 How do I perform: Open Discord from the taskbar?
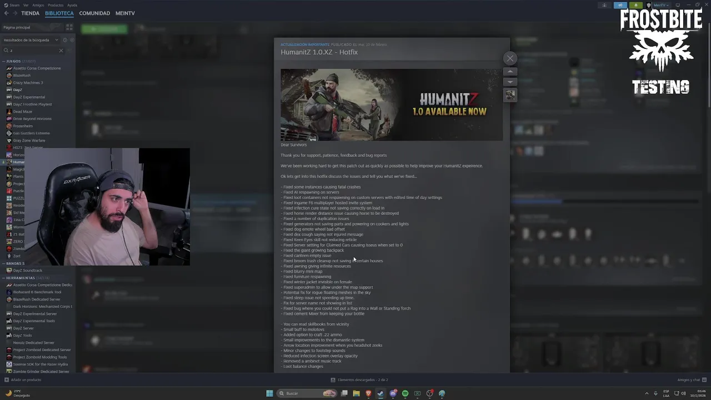(393, 393)
